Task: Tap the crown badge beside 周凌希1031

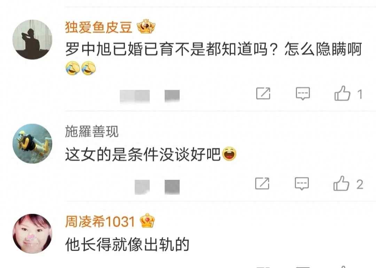Action: (147, 221)
